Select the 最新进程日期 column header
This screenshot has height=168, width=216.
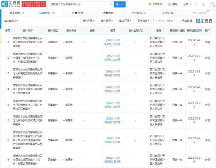click(x=194, y=30)
